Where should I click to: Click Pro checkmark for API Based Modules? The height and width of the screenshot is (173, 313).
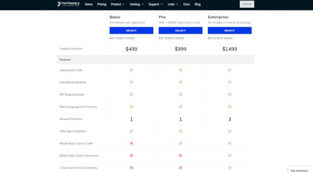pyautogui.click(x=180, y=94)
